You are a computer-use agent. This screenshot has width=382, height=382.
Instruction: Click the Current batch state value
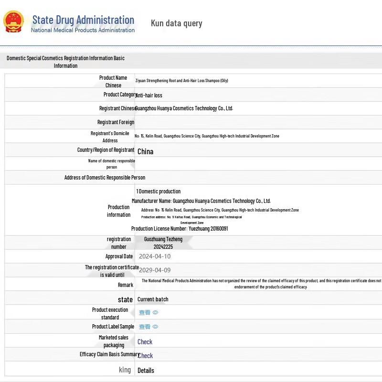[153, 299]
